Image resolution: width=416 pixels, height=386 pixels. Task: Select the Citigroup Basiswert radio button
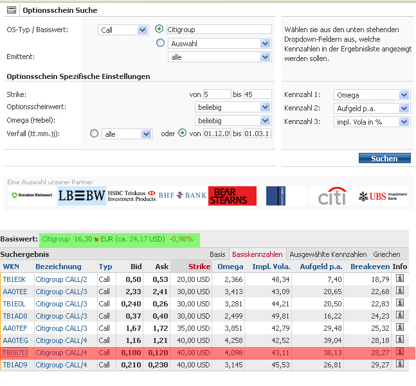(x=159, y=29)
